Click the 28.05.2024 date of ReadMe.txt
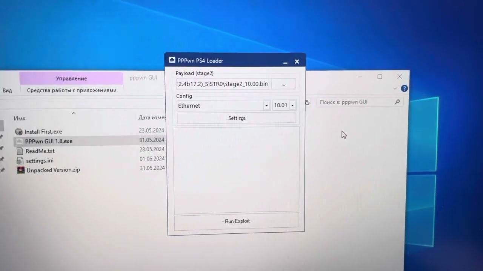The height and width of the screenshot is (271, 483). (152, 149)
